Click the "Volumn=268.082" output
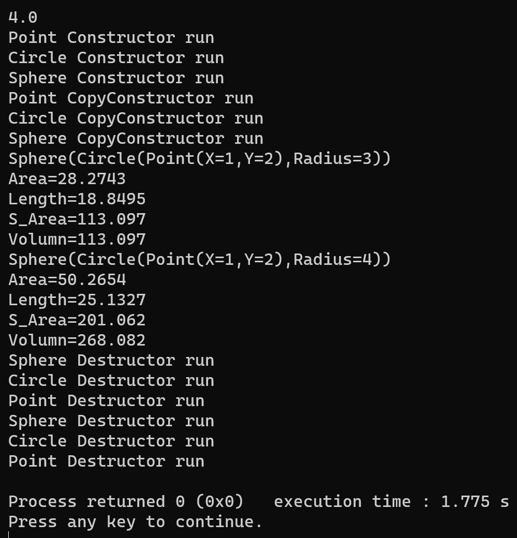The height and width of the screenshot is (538, 517). pos(77,340)
